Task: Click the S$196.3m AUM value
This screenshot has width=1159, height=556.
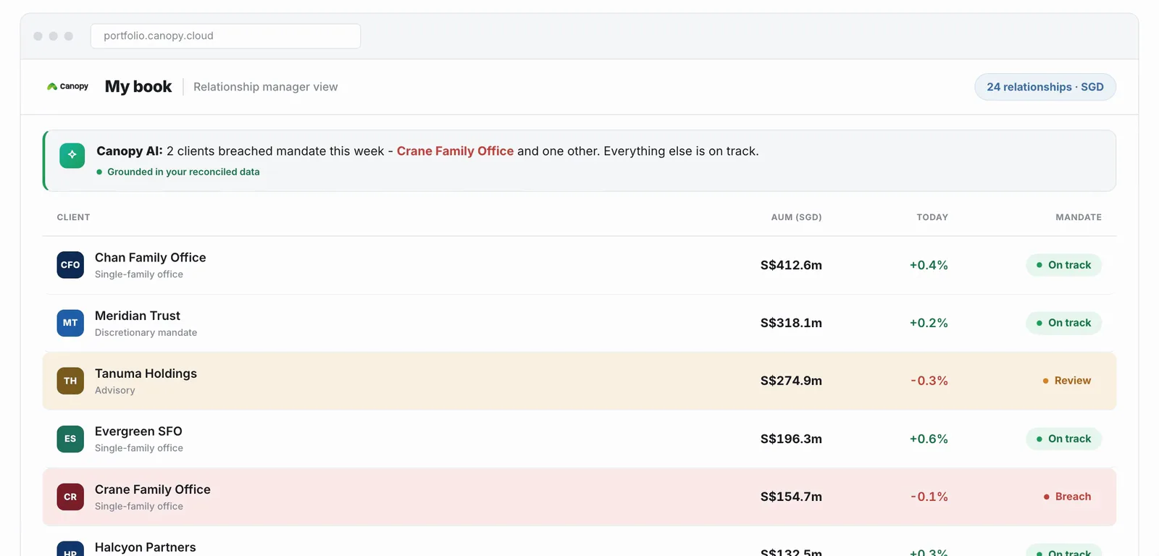Action: 791,439
